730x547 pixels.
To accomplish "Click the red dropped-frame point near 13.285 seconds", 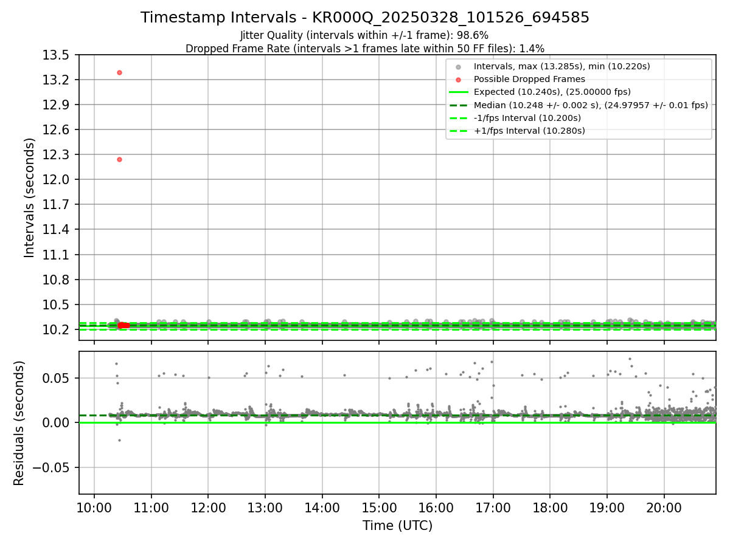I will pos(119,72).
